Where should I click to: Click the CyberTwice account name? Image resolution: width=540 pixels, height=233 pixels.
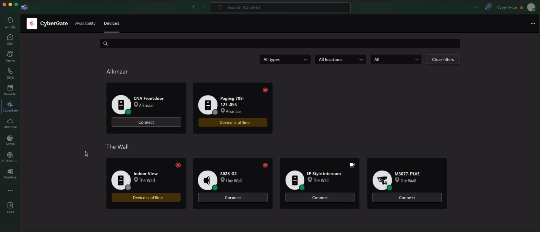point(507,7)
